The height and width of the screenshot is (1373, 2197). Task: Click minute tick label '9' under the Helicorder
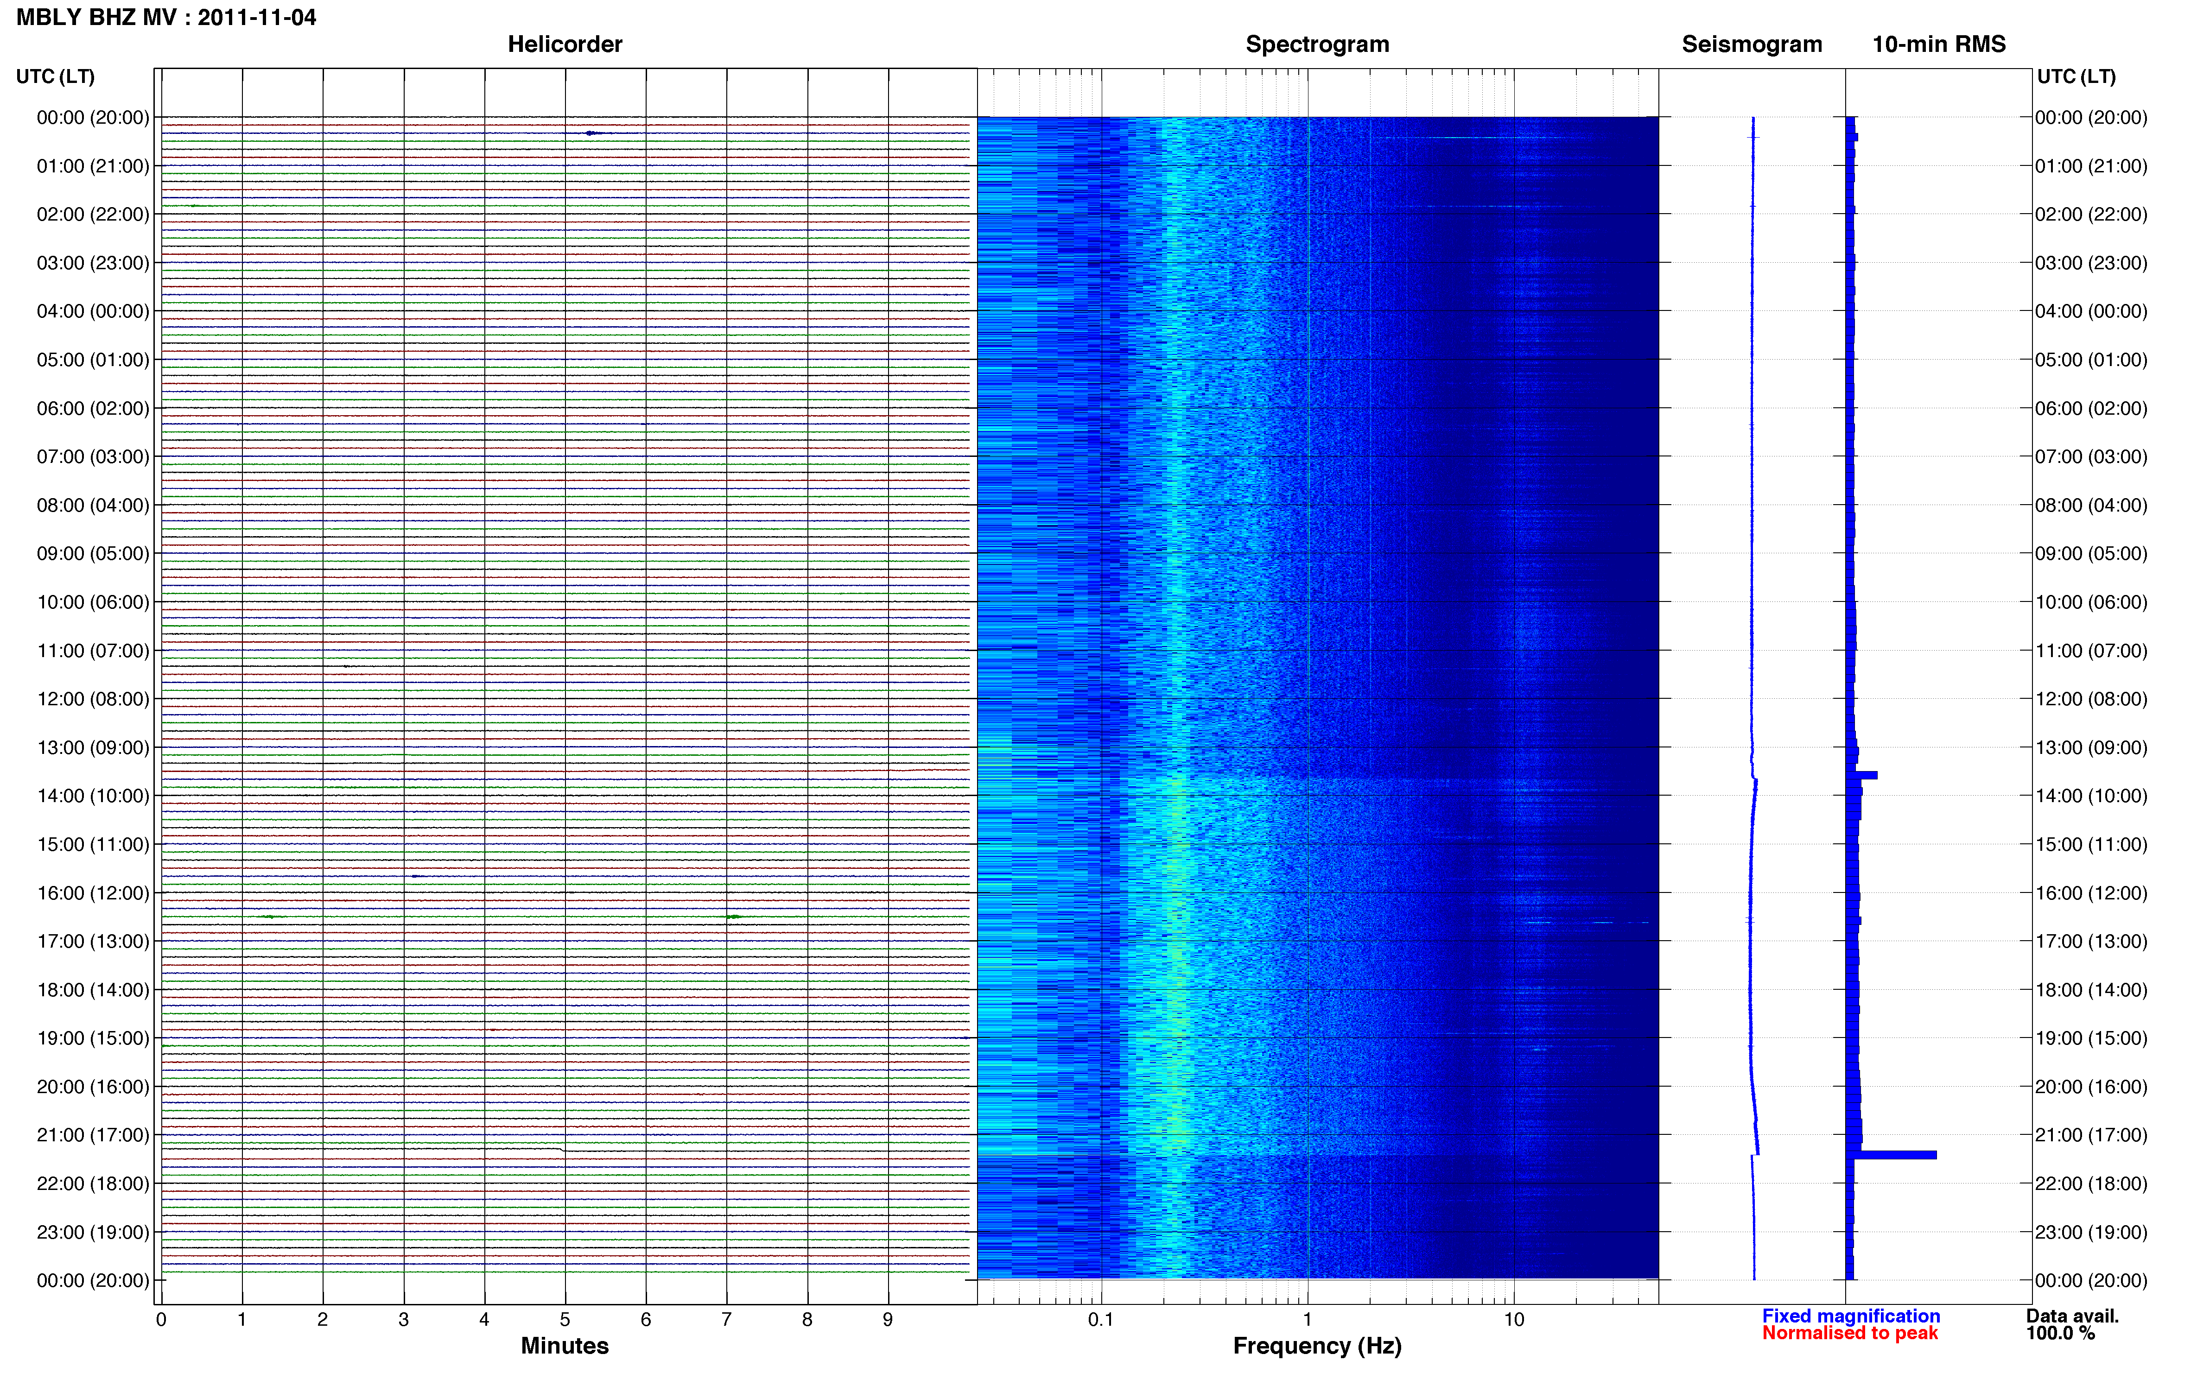pos(888,1319)
